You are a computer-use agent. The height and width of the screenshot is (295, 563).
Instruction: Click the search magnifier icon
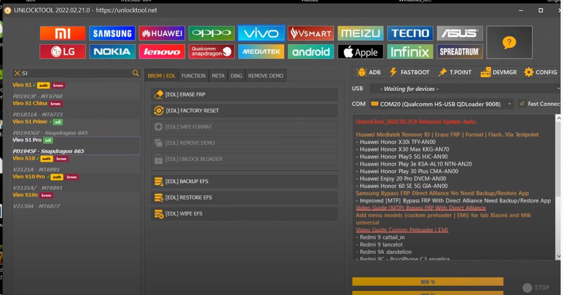pyautogui.click(x=135, y=73)
